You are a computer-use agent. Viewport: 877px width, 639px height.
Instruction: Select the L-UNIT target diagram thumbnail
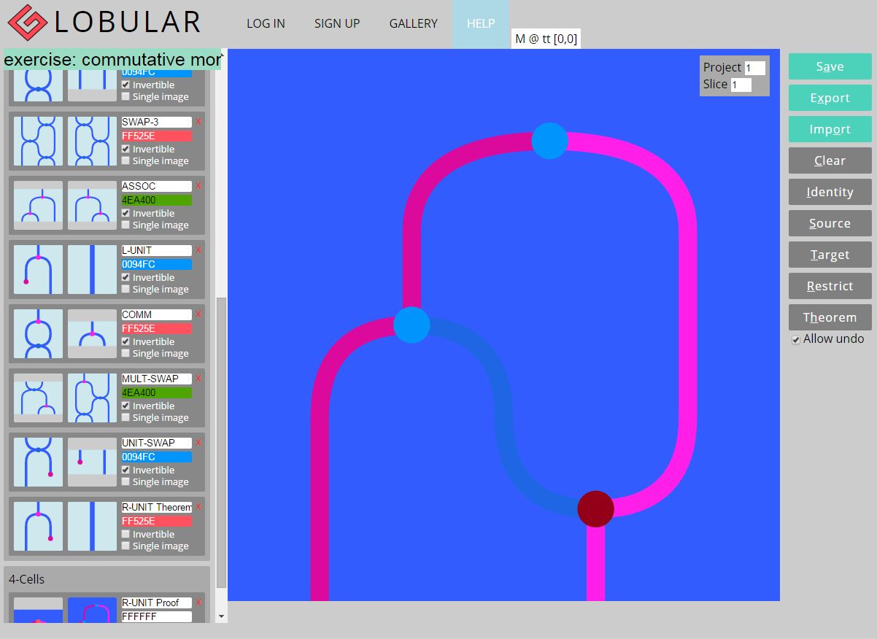click(x=92, y=270)
